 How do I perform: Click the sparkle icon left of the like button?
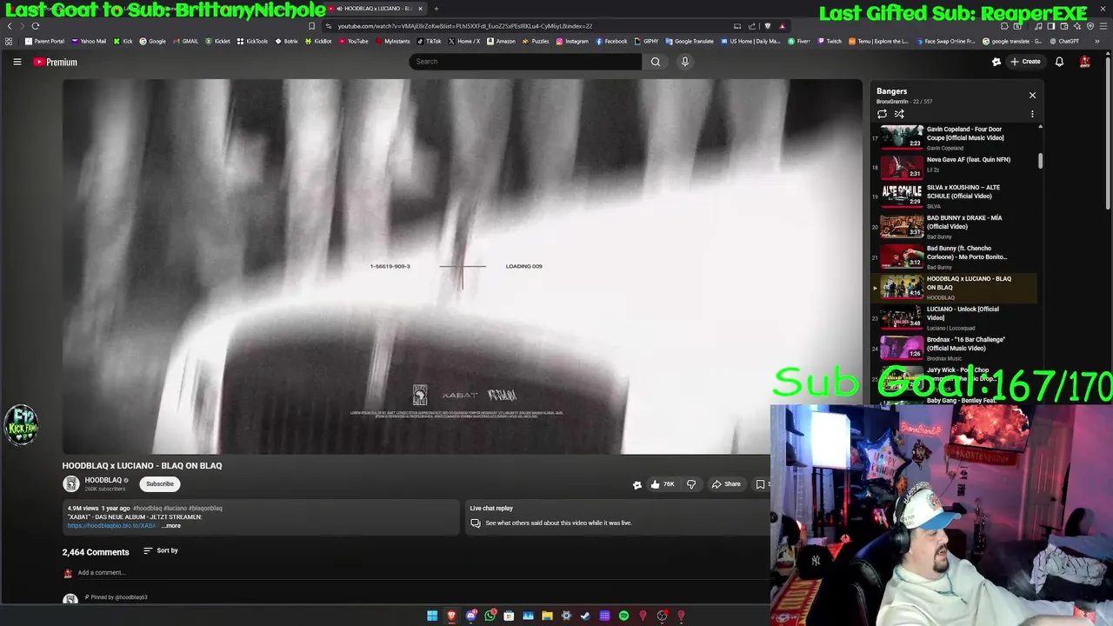tap(636, 485)
